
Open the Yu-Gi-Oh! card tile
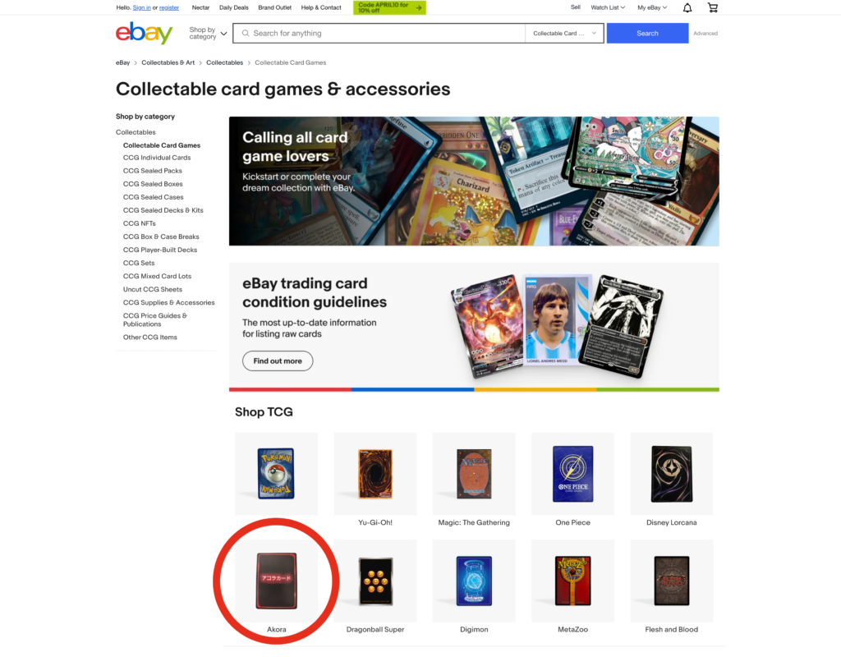pos(375,480)
